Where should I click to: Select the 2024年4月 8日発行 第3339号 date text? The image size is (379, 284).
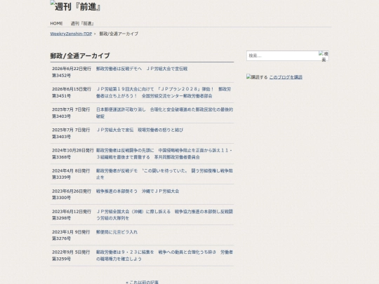pyautogui.click(x=71, y=174)
